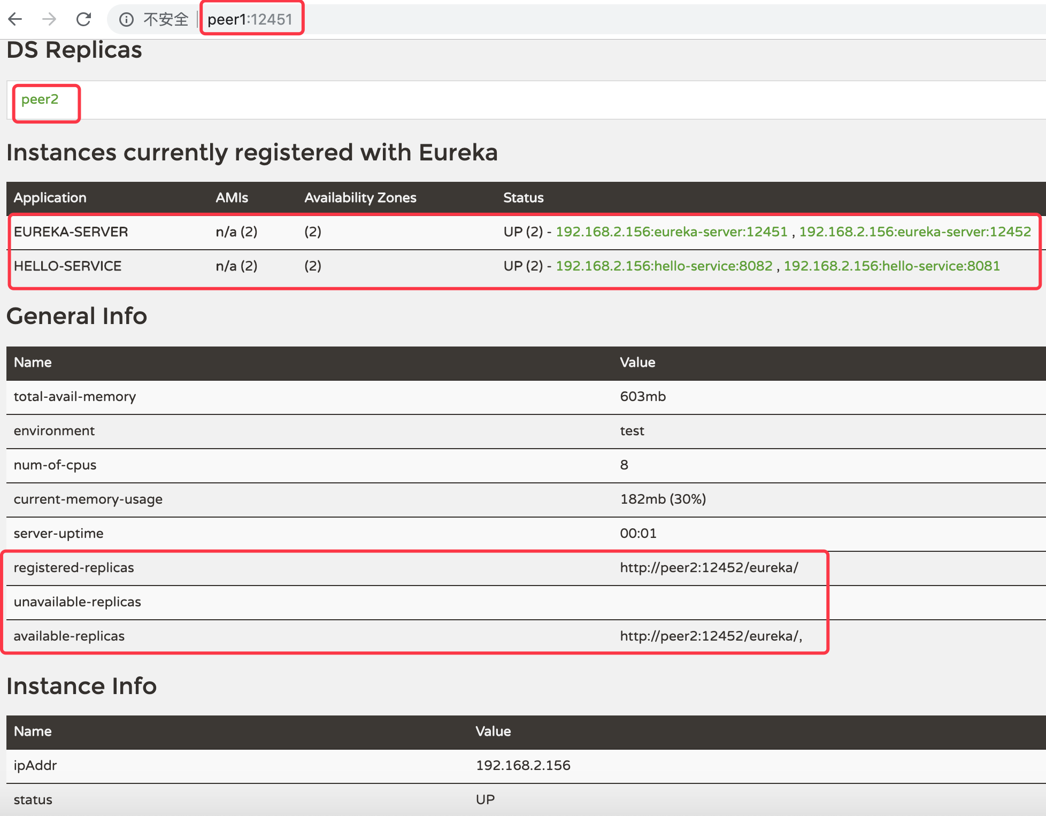
Task: Click the browser back arrow
Action: click(16, 19)
